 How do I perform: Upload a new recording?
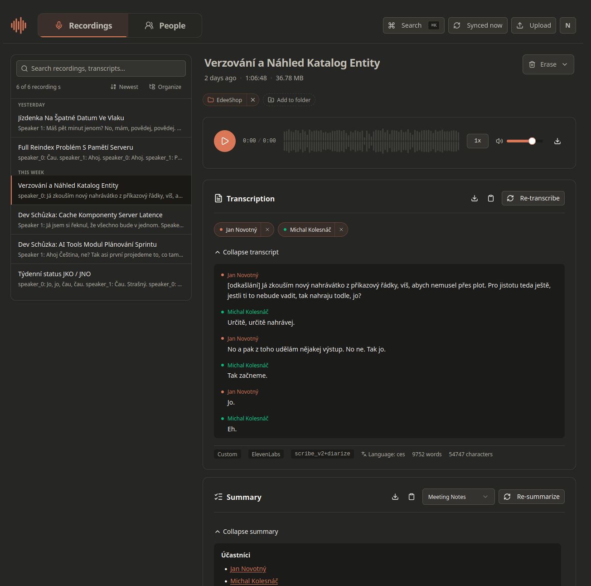tap(533, 25)
